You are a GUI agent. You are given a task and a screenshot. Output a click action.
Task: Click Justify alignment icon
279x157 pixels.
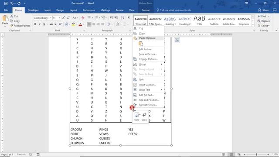click(x=103, y=24)
